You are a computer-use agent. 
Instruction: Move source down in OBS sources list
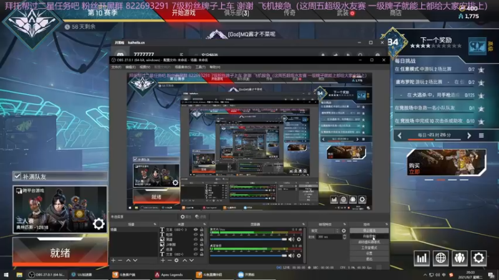point(191,260)
